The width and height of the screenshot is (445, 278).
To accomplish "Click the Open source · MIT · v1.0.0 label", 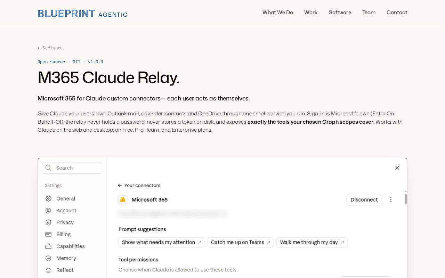I will pos(70,62).
